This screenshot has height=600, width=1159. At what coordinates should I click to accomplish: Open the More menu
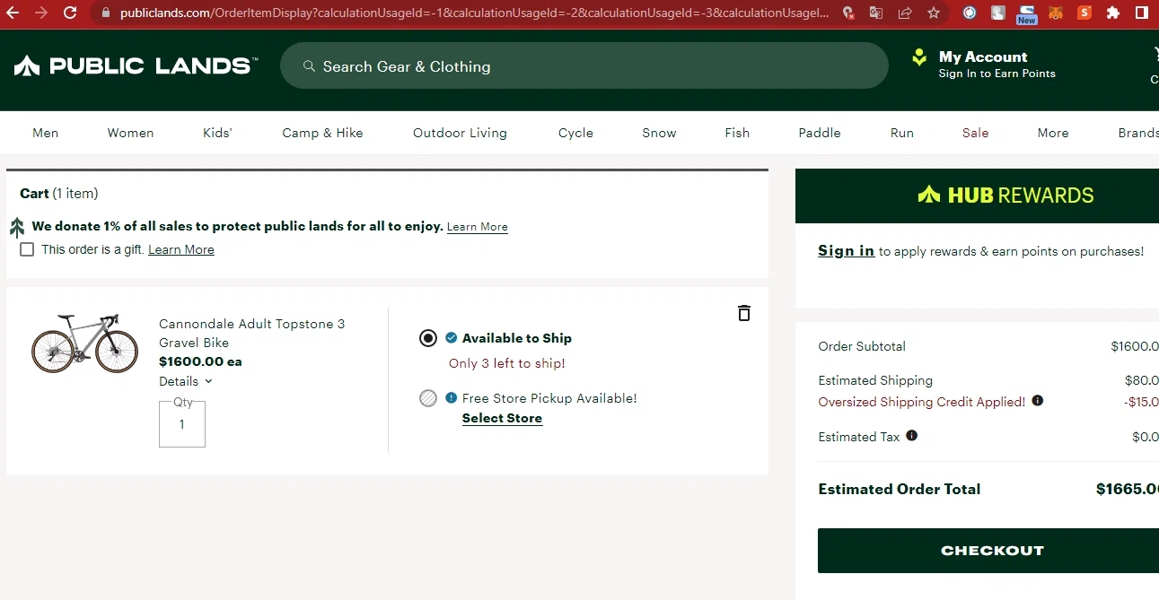point(1053,133)
